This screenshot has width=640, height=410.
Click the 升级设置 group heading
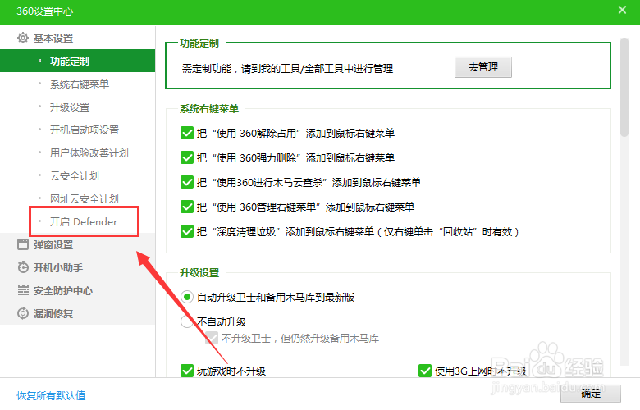click(x=199, y=272)
